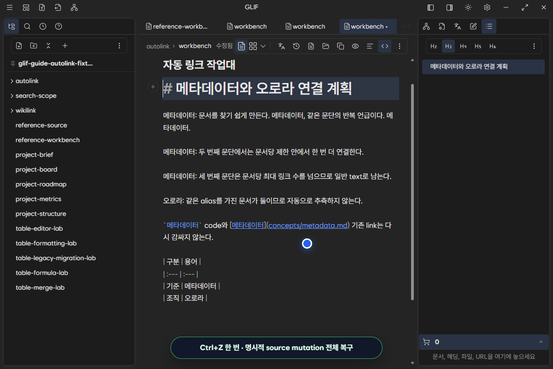Toggle H3 heading filter
553x369 pixels.
pos(448,46)
